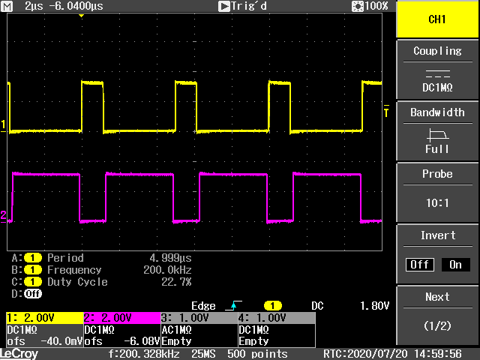
Task: Click the yellow channel 1 ground marker
Action: (3, 124)
